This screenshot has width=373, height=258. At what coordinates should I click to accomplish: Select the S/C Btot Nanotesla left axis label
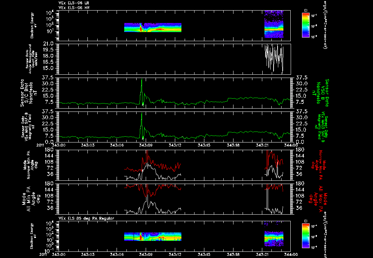point(29,93)
